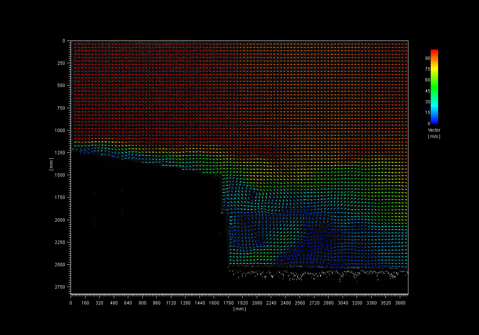Click the 800 tick label on the horizontal axis

pyautogui.click(x=142, y=303)
